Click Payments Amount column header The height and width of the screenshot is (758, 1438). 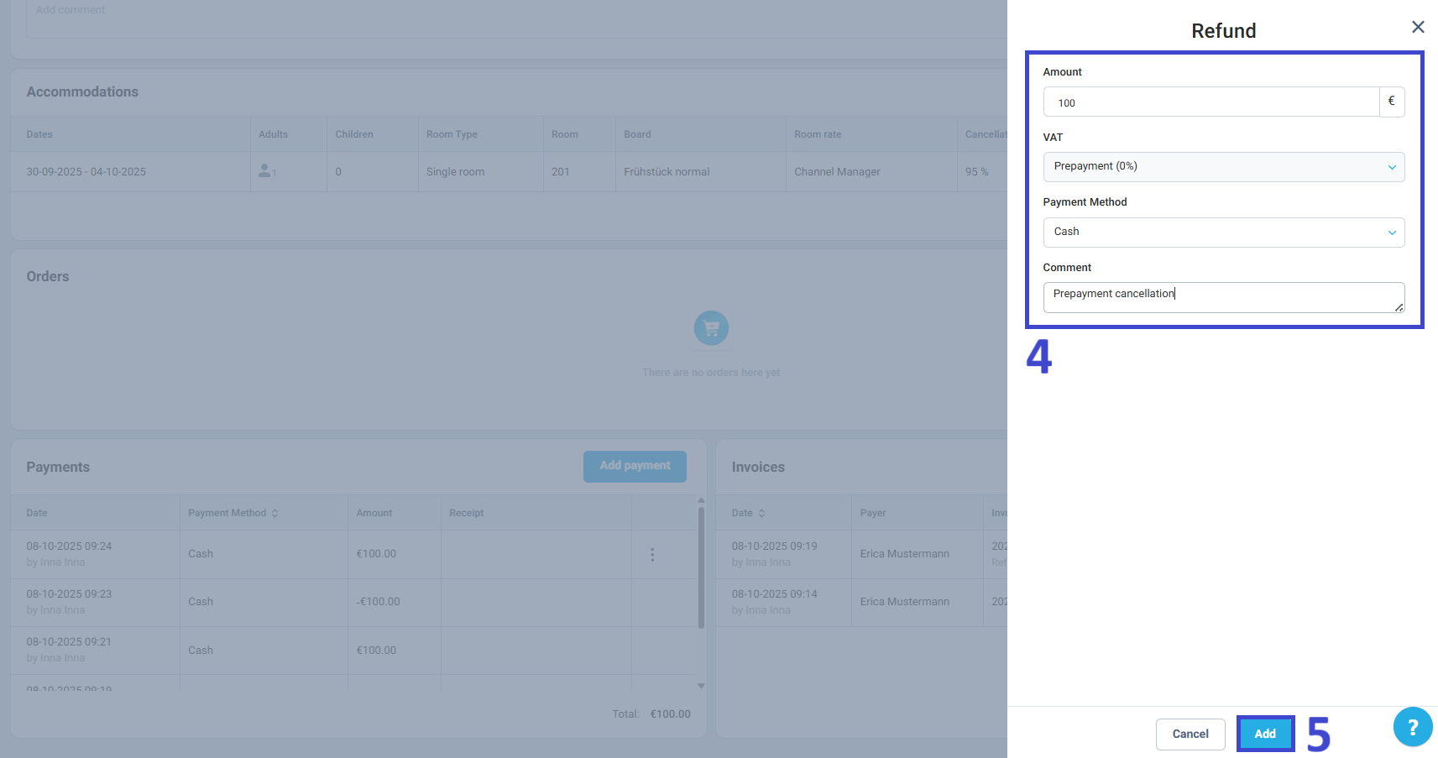[x=374, y=513]
